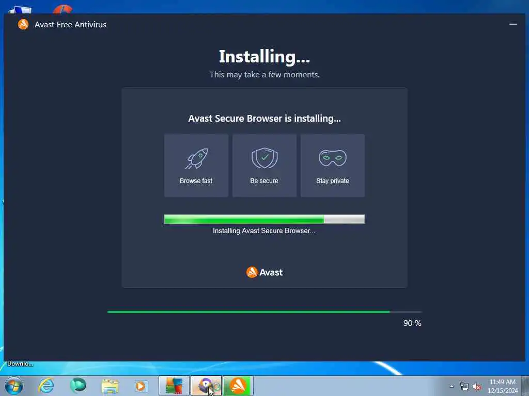This screenshot has height=396, width=529.
Task: Click the Be secure shield icon
Action: click(x=264, y=158)
